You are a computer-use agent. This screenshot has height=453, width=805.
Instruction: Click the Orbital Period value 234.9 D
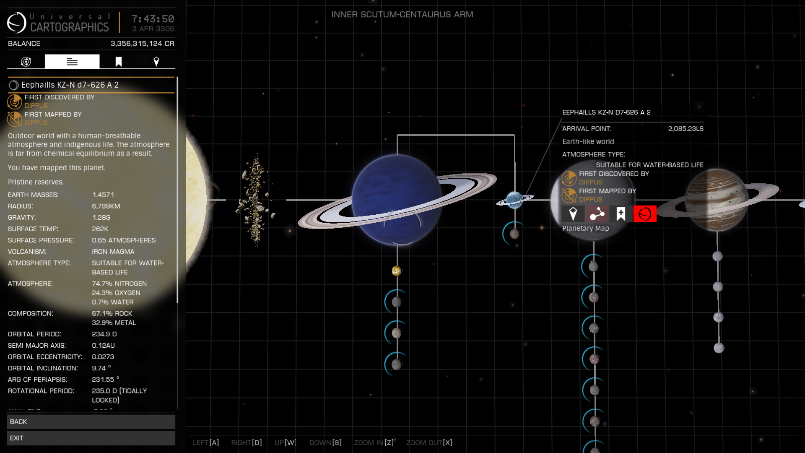point(104,334)
